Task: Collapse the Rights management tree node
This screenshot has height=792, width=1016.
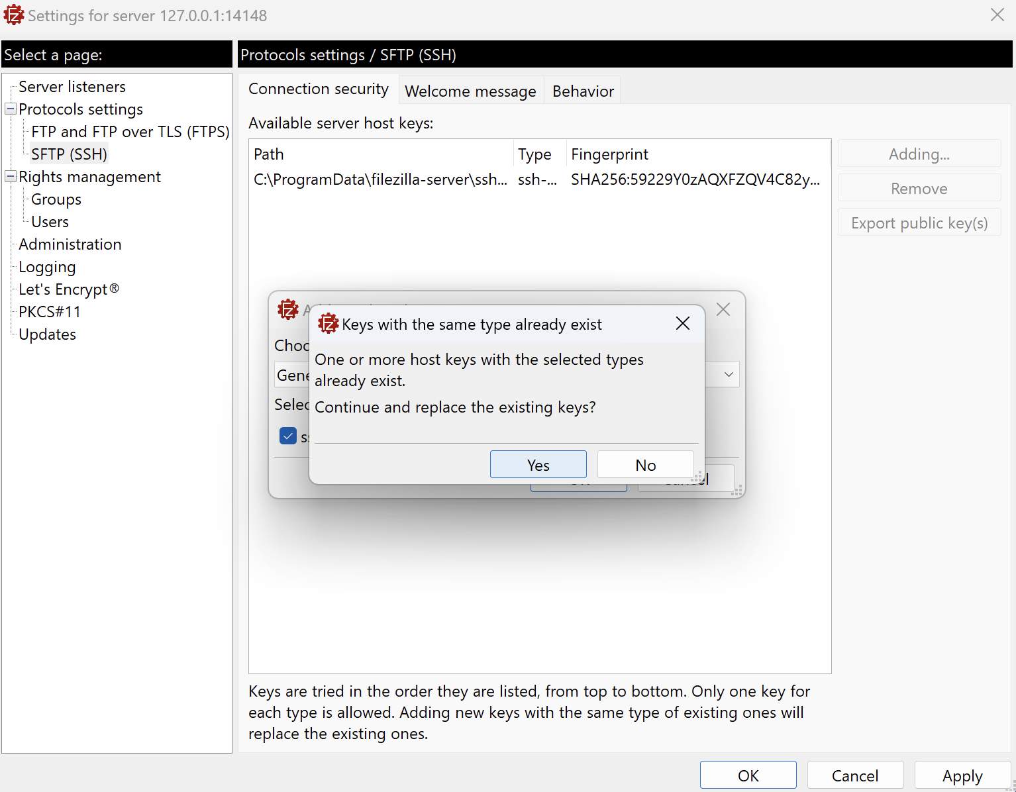Action: click(x=11, y=176)
